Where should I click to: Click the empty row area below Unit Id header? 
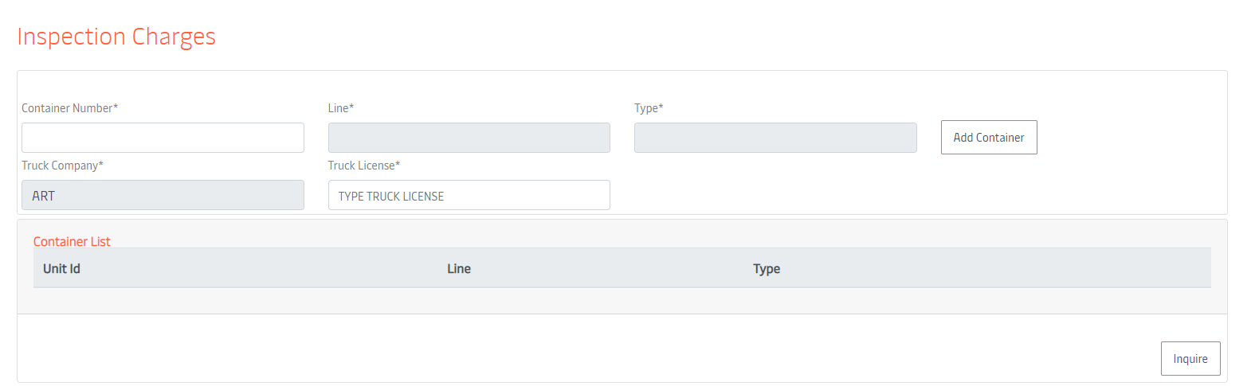click(x=159, y=300)
